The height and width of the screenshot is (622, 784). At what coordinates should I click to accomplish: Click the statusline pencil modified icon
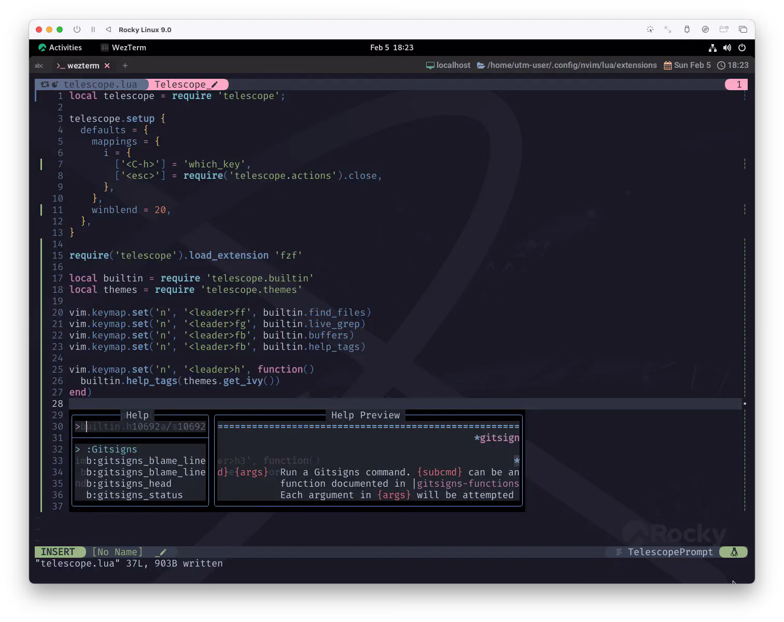[x=162, y=552]
